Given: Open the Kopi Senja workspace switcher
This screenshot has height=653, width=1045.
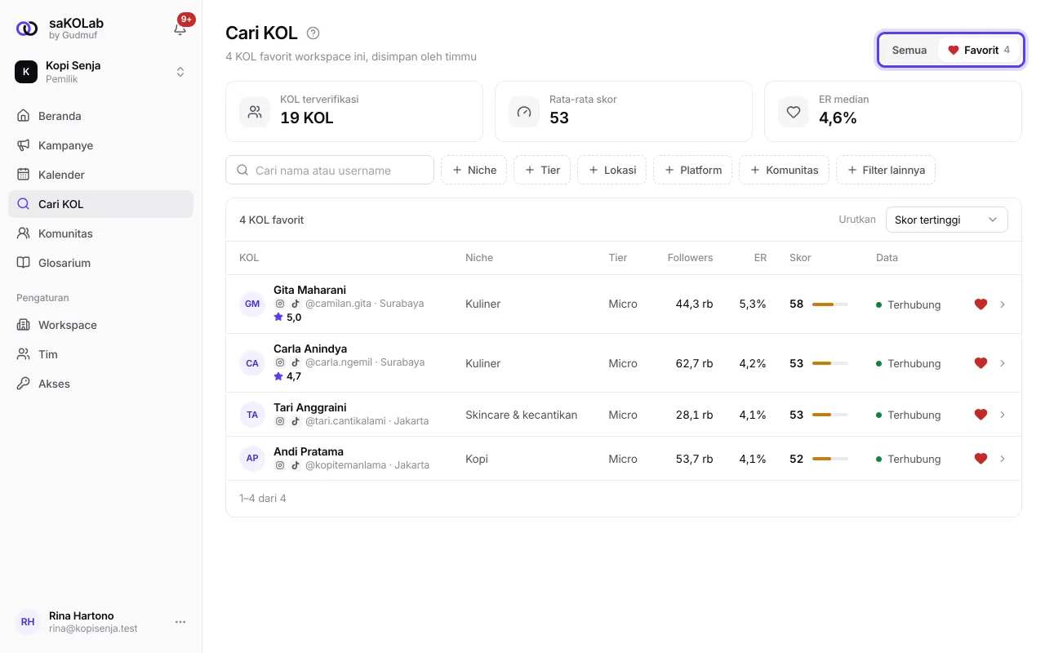Looking at the screenshot, I should [100, 72].
